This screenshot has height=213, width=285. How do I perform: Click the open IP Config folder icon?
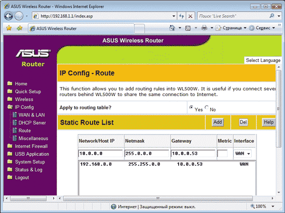[10, 107]
